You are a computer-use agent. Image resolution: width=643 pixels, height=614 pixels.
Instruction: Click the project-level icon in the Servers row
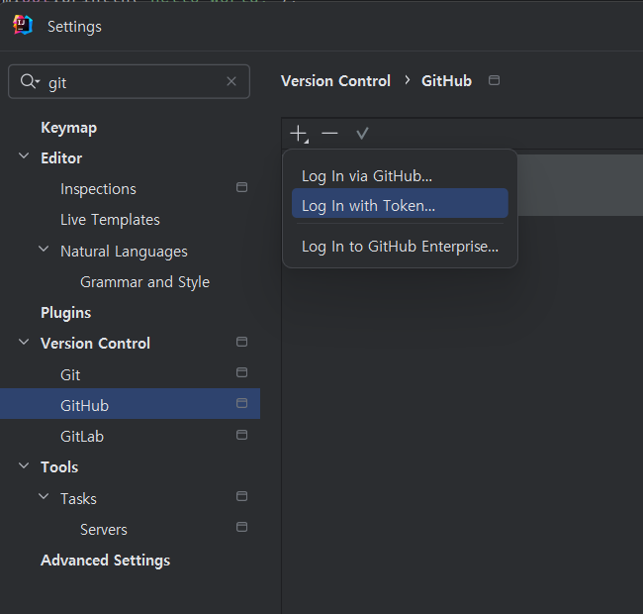point(242,527)
